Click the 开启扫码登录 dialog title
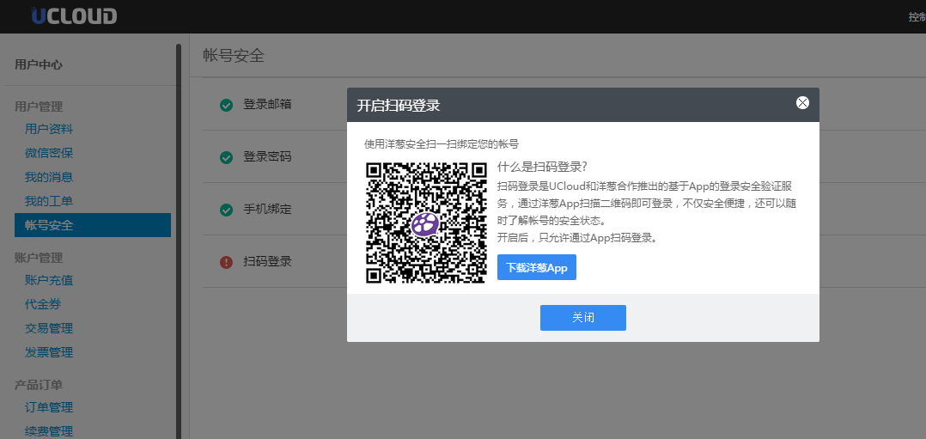This screenshot has height=439, width=926. (x=399, y=106)
